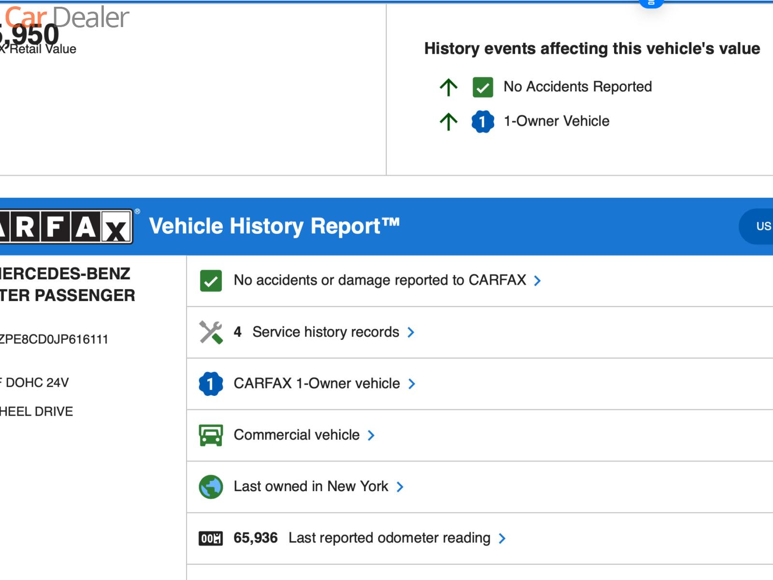Open the CARFAX 1-Owner vehicle link
This screenshot has height=580, width=773.
tap(316, 384)
